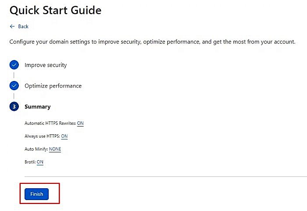
Task: Click the connector line between steps one and two
Action: pyautogui.click(x=14, y=75)
